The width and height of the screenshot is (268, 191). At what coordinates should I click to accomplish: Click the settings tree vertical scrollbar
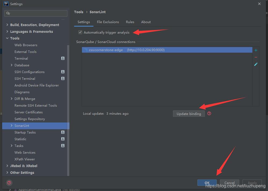(68, 110)
